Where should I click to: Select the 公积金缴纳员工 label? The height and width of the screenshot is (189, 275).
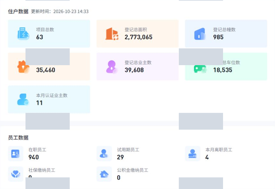[133, 170]
